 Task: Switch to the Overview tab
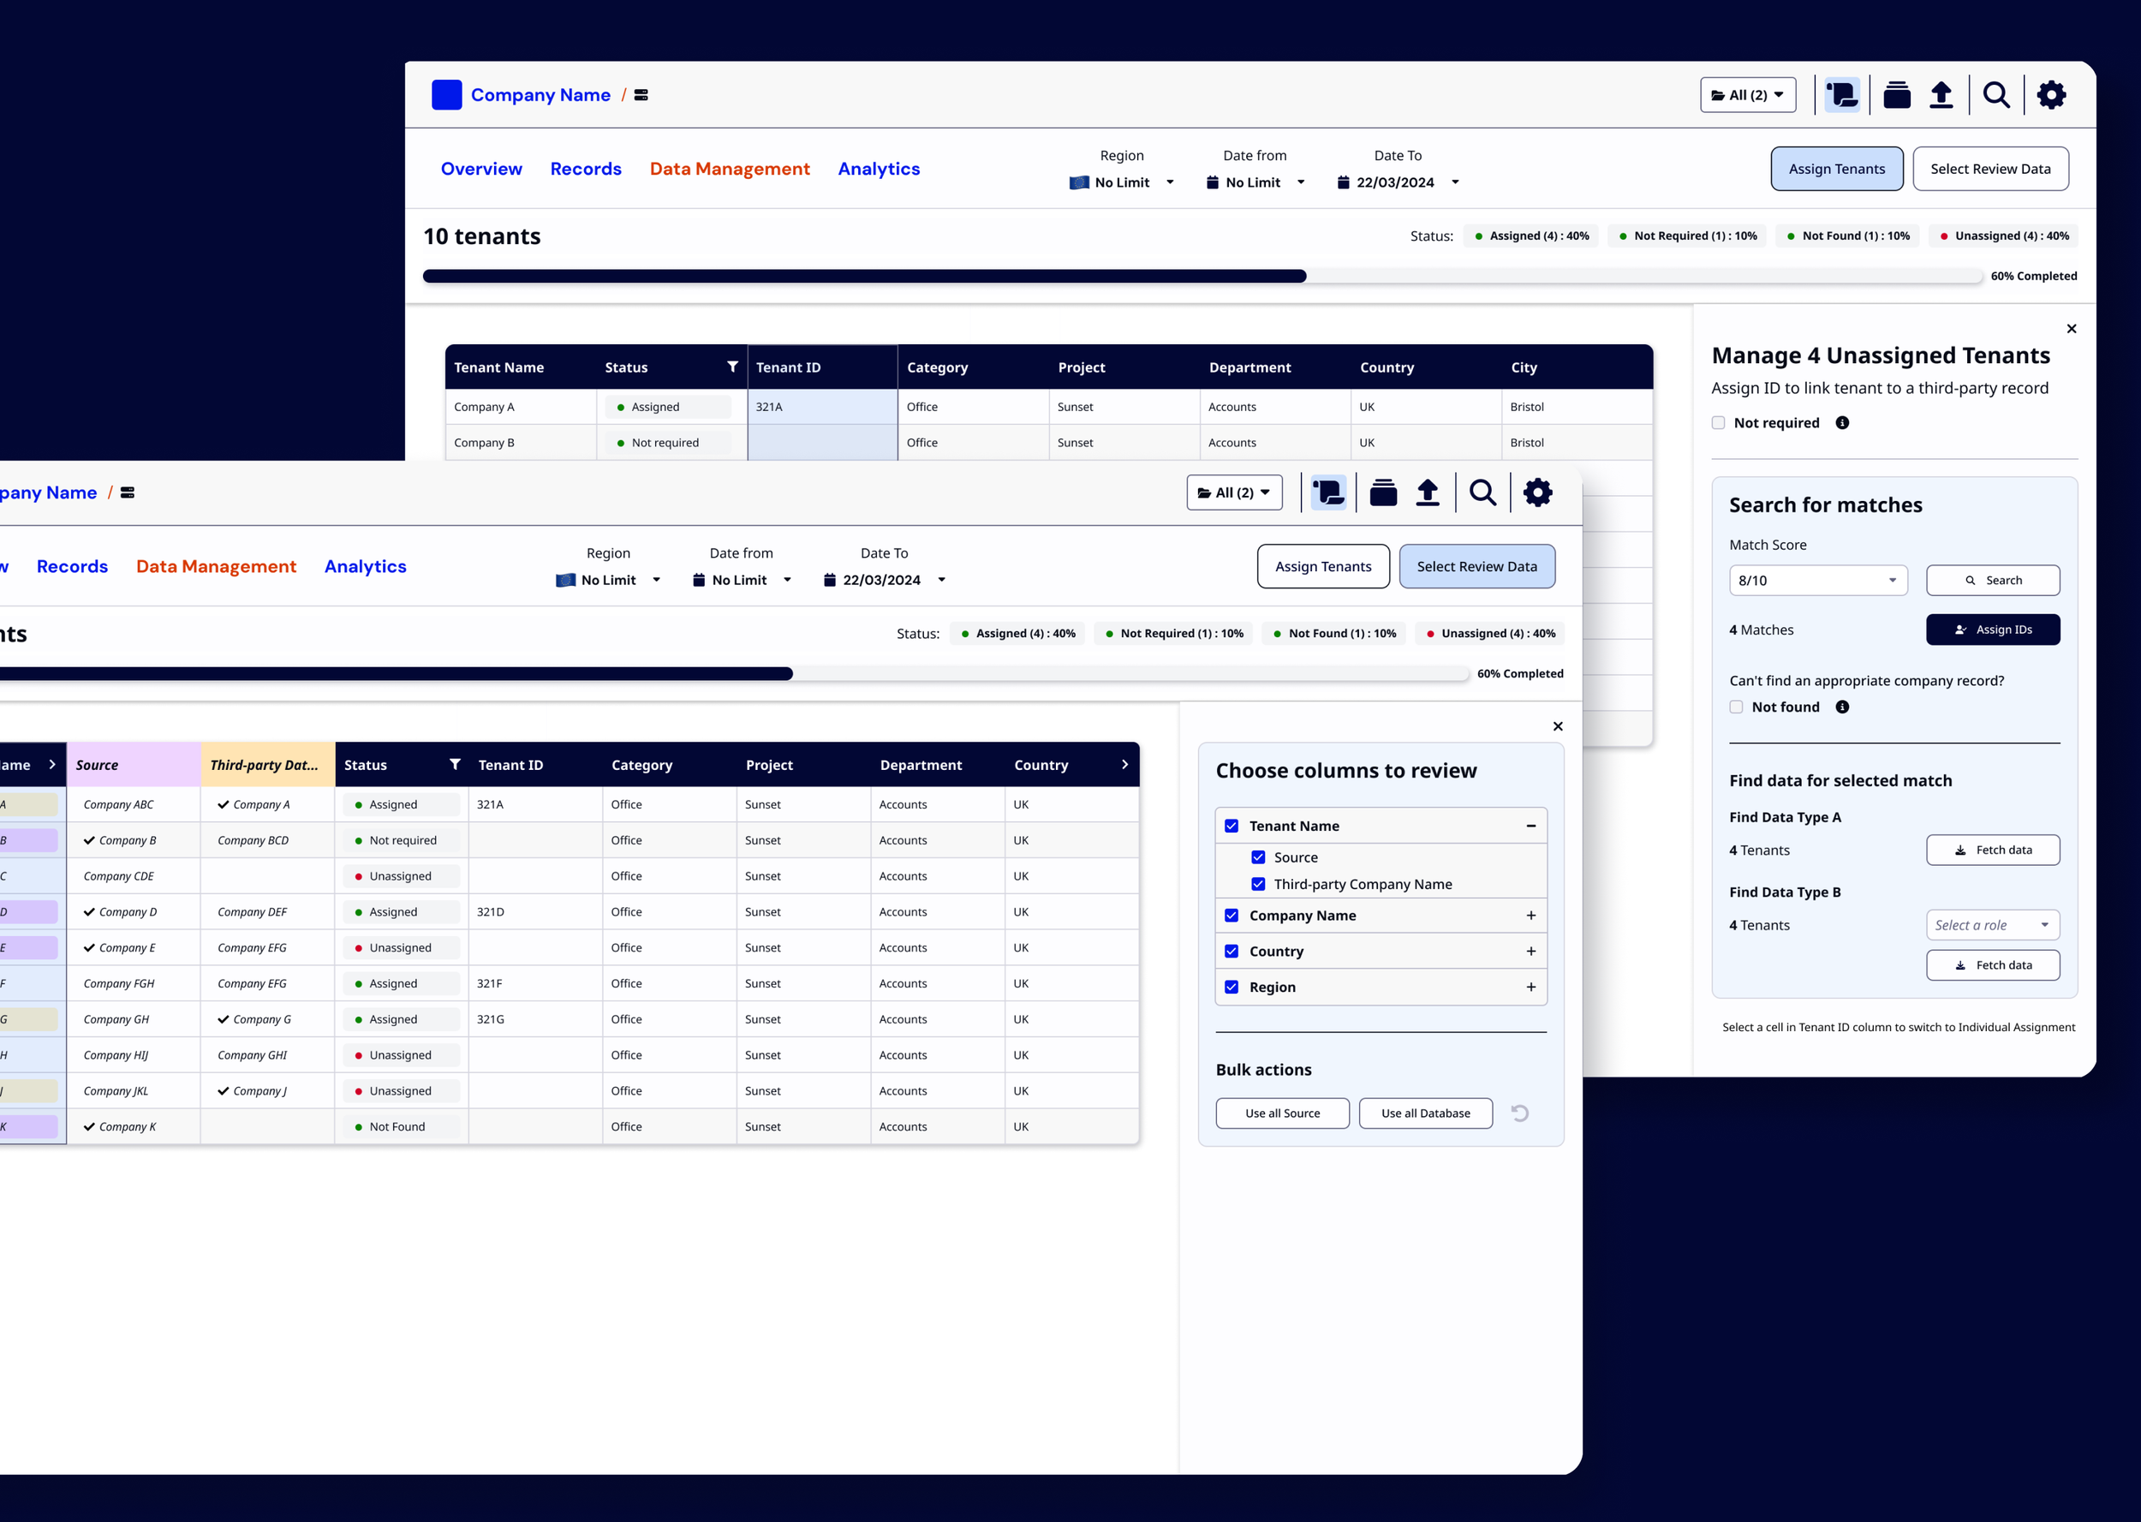pyautogui.click(x=480, y=169)
